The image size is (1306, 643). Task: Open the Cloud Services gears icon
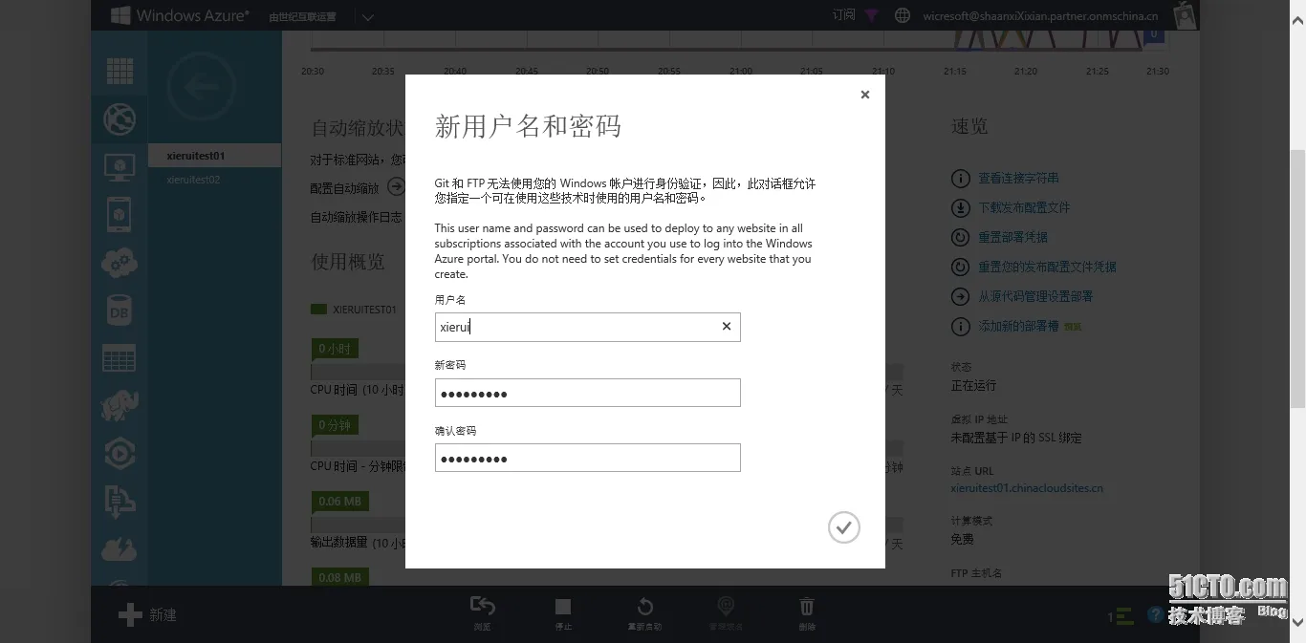(120, 263)
